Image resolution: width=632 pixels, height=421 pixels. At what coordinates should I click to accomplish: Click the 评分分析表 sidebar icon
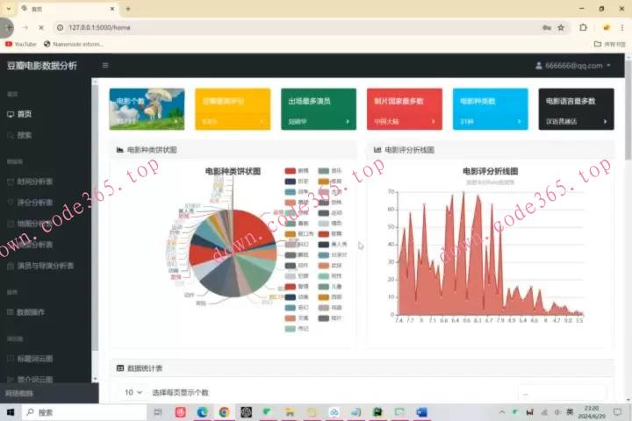coord(11,203)
